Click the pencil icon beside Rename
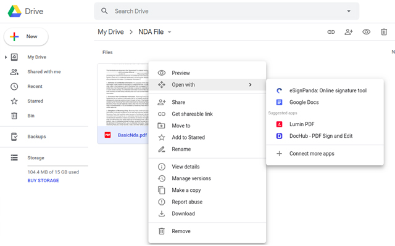 click(162, 149)
